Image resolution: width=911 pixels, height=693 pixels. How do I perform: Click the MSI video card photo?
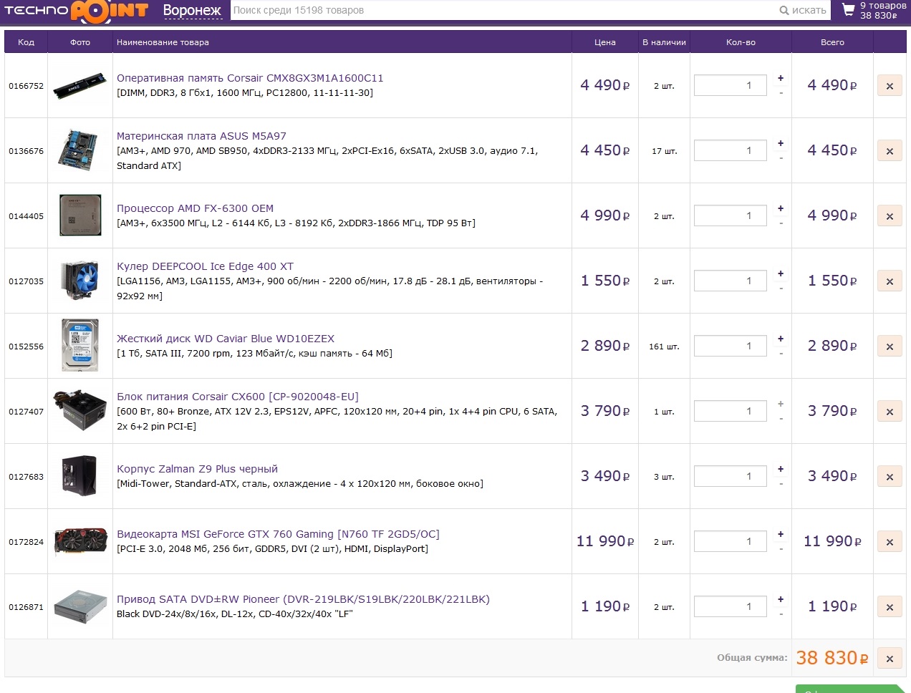pyautogui.click(x=81, y=541)
